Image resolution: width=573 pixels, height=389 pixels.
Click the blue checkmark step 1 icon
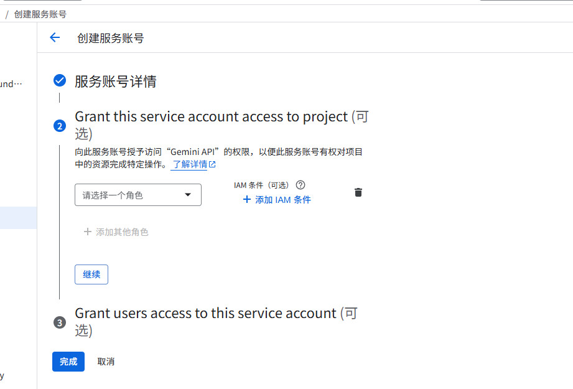(60, 80)
